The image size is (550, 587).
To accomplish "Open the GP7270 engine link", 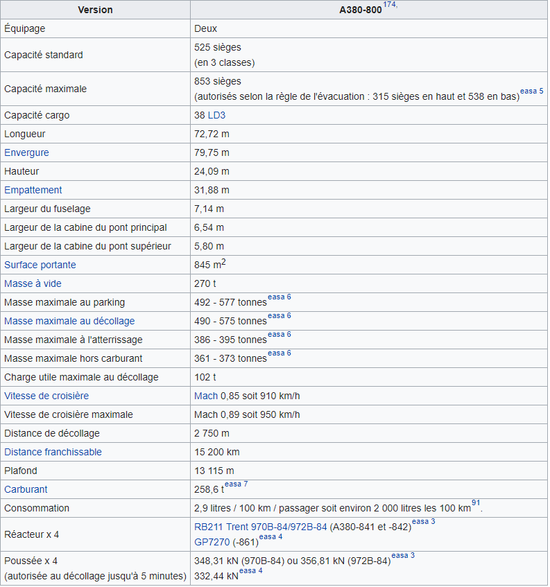I will pos(212,542).
